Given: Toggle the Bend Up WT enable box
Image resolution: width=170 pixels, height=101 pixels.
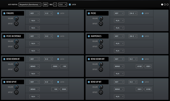Looking at the screenshot, I should tap(89, 82).
